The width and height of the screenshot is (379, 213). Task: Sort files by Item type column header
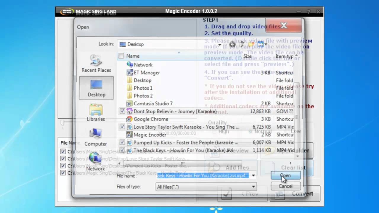click(284, 56)
